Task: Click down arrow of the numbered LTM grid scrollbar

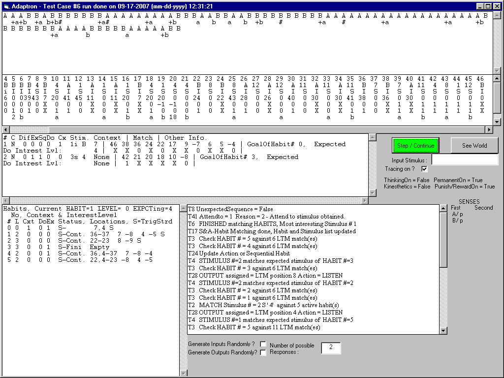Action: pos(497,122)
